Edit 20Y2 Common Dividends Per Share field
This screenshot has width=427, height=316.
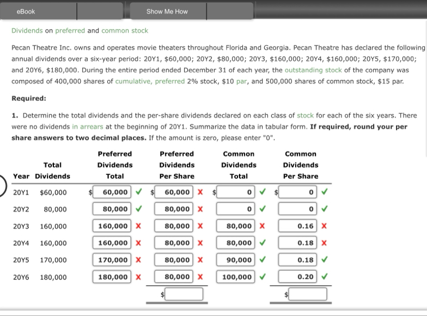tap(297, 209)
